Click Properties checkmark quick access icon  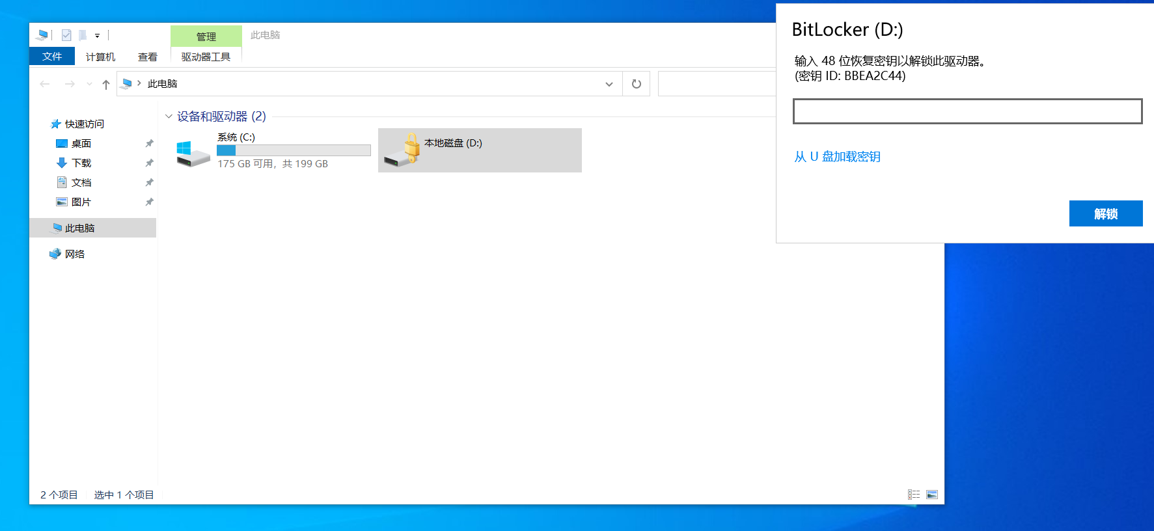click(x=66, y=35)
